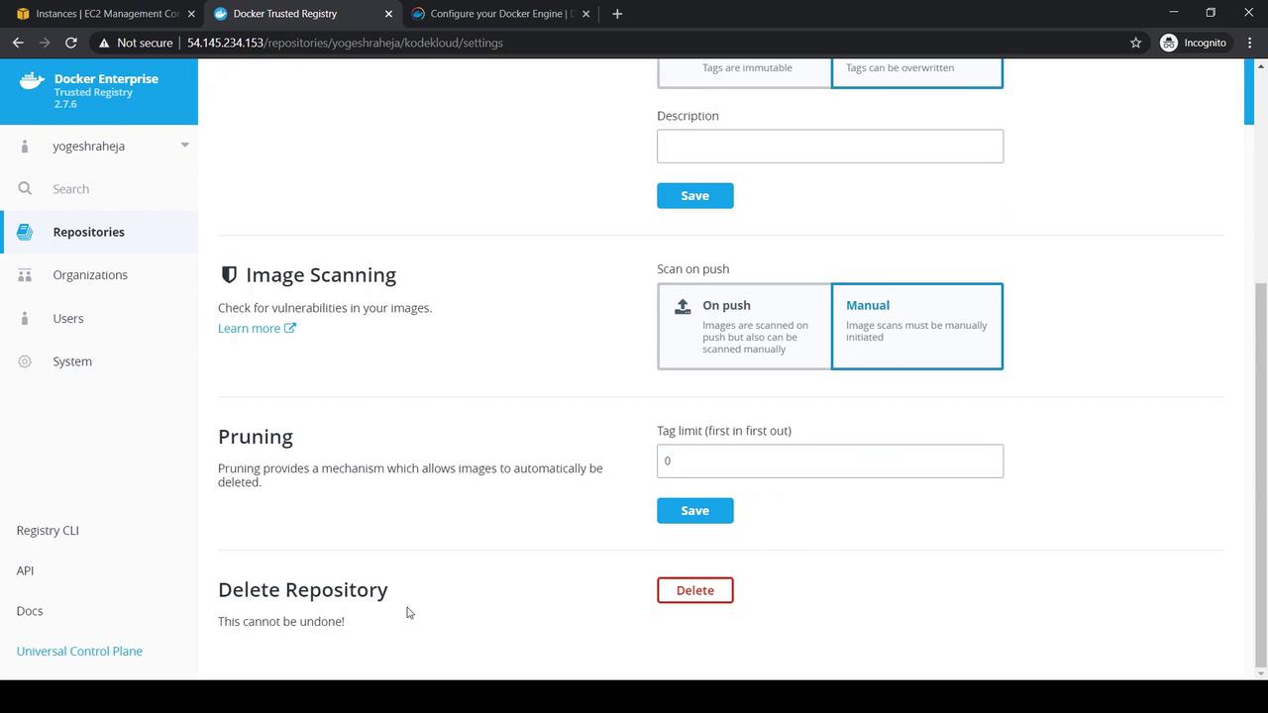Click the Organizations icon in sidebar

coord(25,275)
